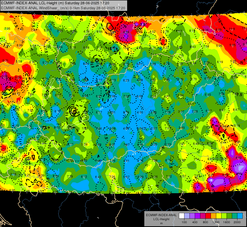Click the grid value 6.42

[98, 177]
